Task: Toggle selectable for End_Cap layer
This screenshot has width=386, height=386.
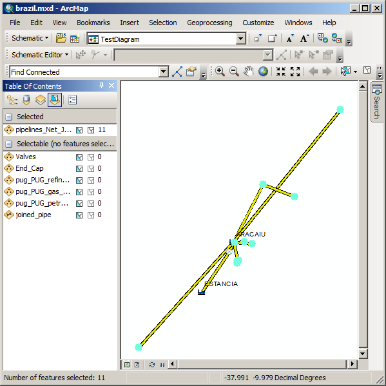Action: click(x=79, y=169)
